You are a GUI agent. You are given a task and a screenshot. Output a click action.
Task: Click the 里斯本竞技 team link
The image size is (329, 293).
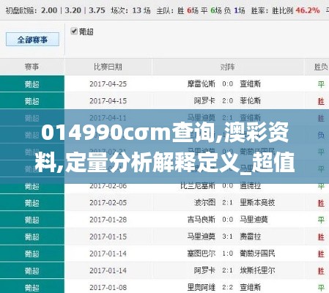(257, 202)
